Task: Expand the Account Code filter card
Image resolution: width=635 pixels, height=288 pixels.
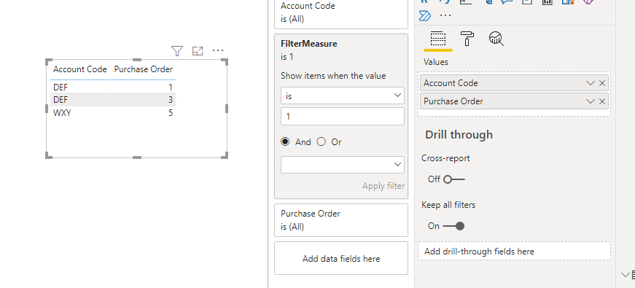Action: pyautogui.click(x=341, y=12)
